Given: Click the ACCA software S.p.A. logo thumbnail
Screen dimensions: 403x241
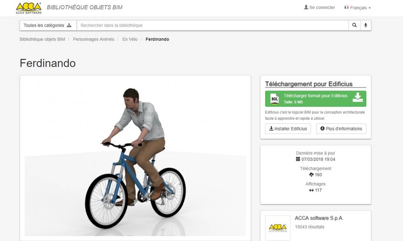Looking at the screenshot, I should click(277, 228).
